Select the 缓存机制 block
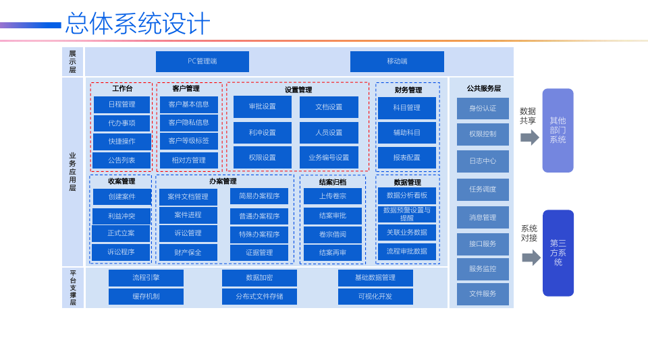The image size is (648, 364). [x=146, y=297]
